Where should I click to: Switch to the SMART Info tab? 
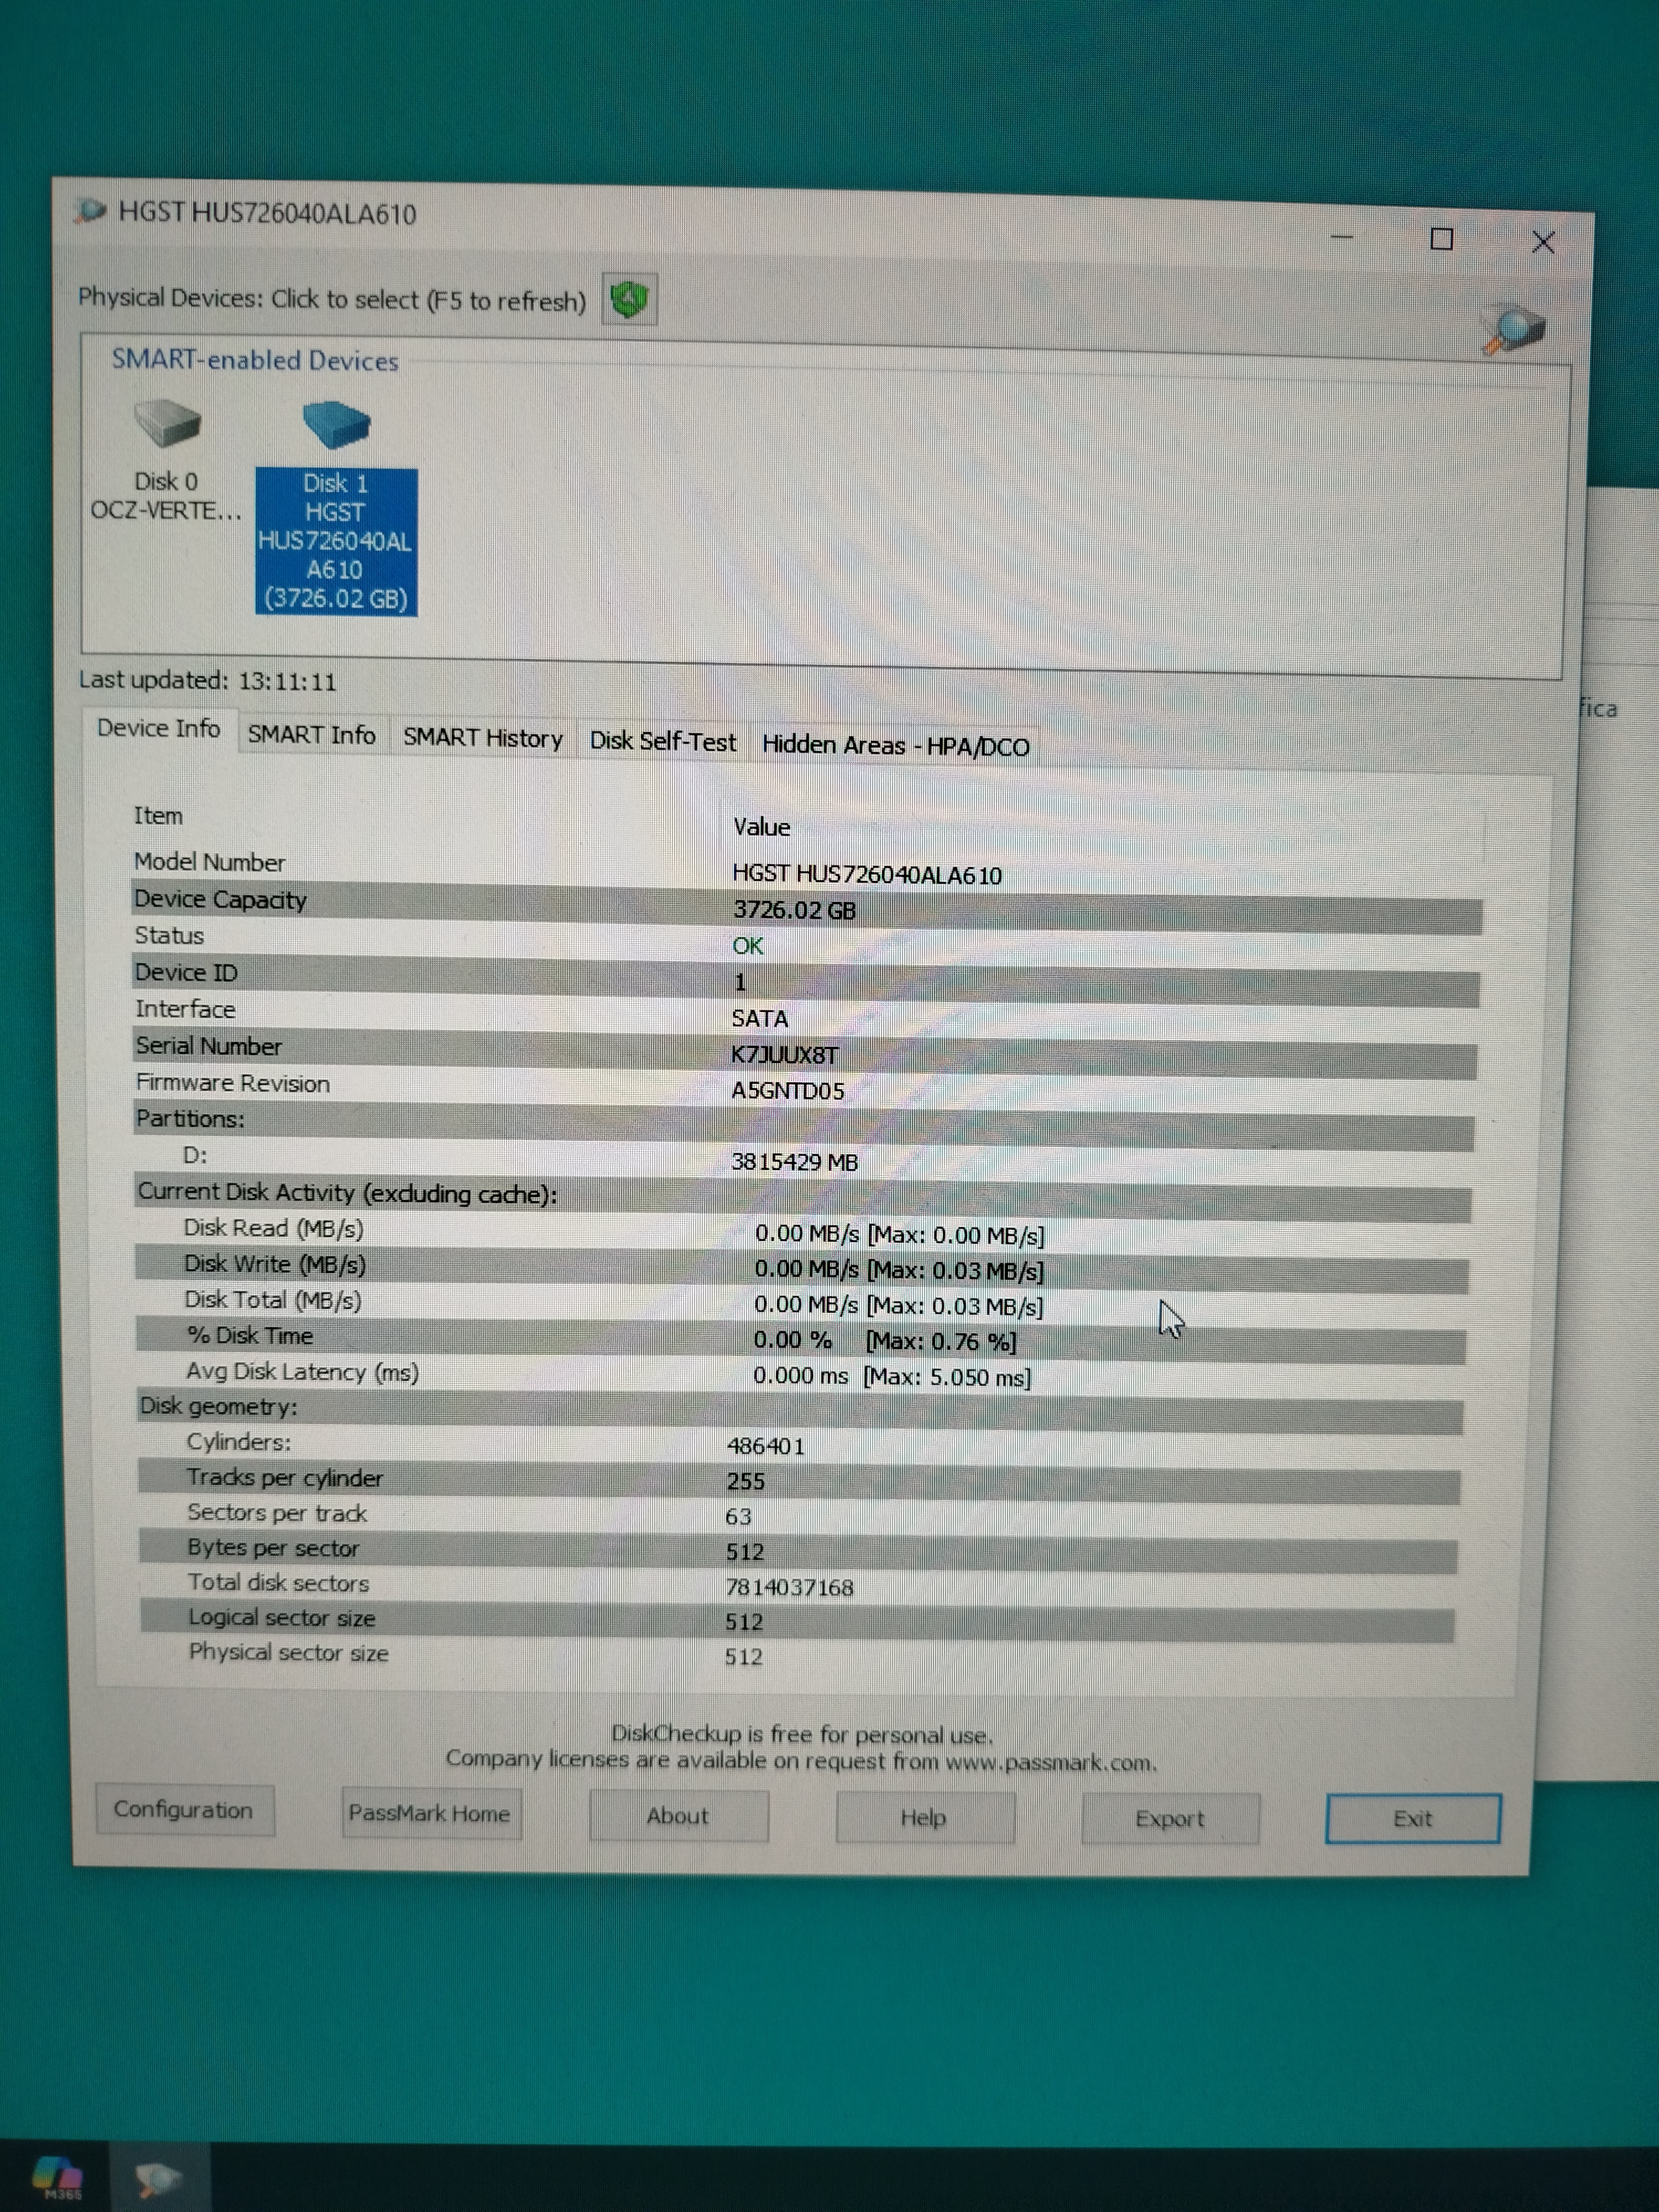pyautogui.click(x=311, y=735)
